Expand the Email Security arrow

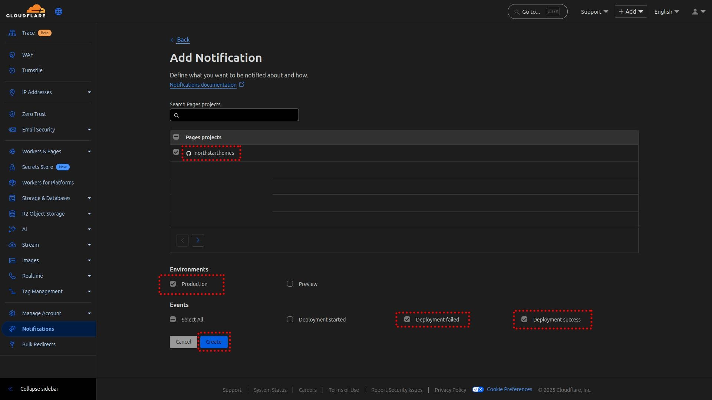89,130
